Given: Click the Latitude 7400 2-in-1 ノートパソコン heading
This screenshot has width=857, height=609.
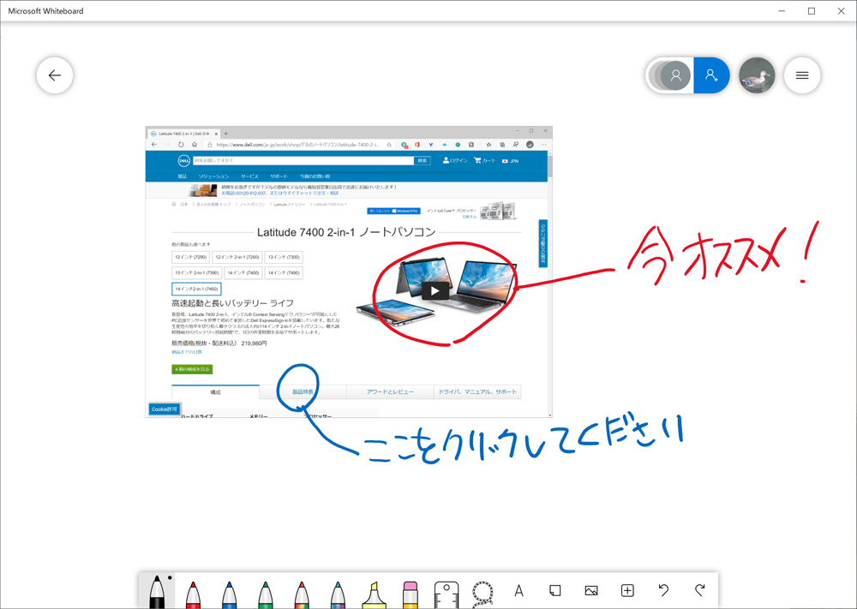Looking at the screenshot, I should (346, 232).
